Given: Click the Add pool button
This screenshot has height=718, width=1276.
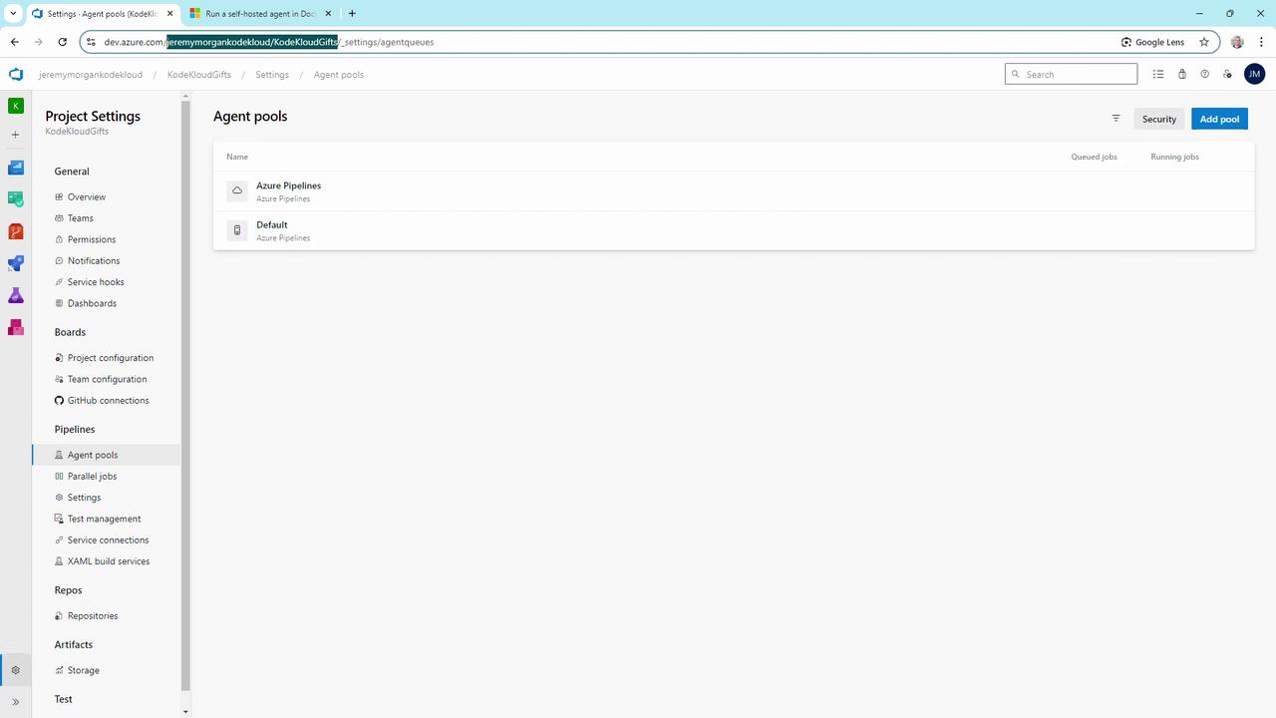Looking at the screenshot, I should [x=1219, y=119].
